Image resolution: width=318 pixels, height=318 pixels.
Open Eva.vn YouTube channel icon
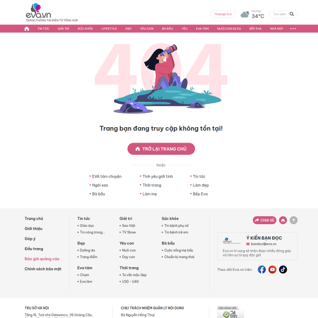[x=272, y=269]
